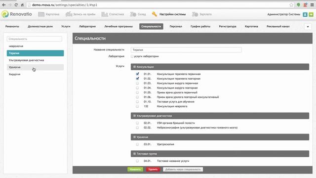Open the Зарплата module icon
The width and height of the screenshot is (316, 178).
click(195, 14)
